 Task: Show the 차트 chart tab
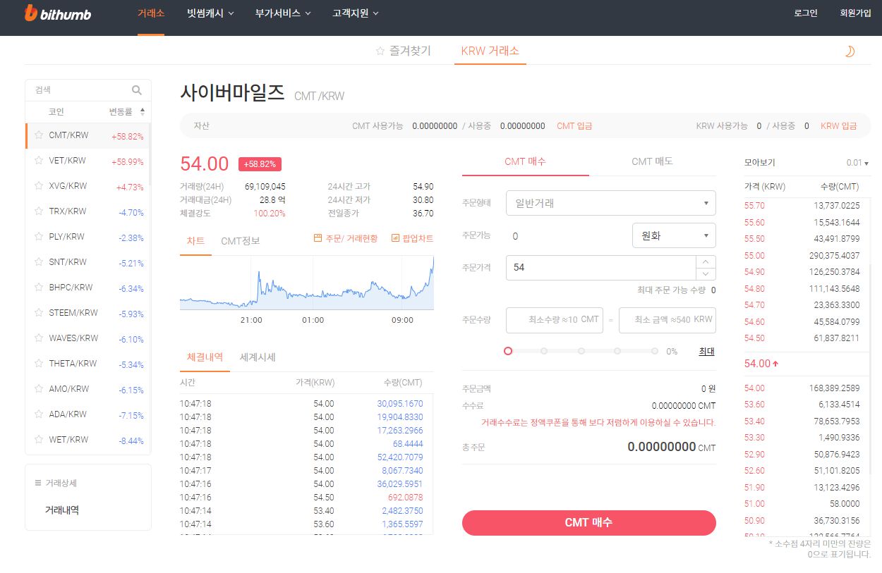point(195,241)
